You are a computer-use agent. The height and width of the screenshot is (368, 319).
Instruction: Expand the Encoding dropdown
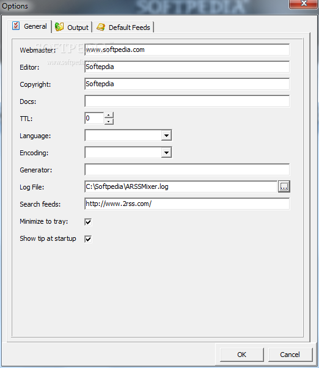coord(166,153)
